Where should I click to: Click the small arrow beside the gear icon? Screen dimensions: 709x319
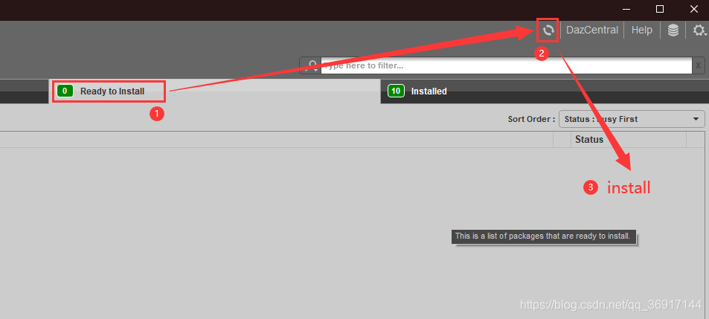(706, 35)
